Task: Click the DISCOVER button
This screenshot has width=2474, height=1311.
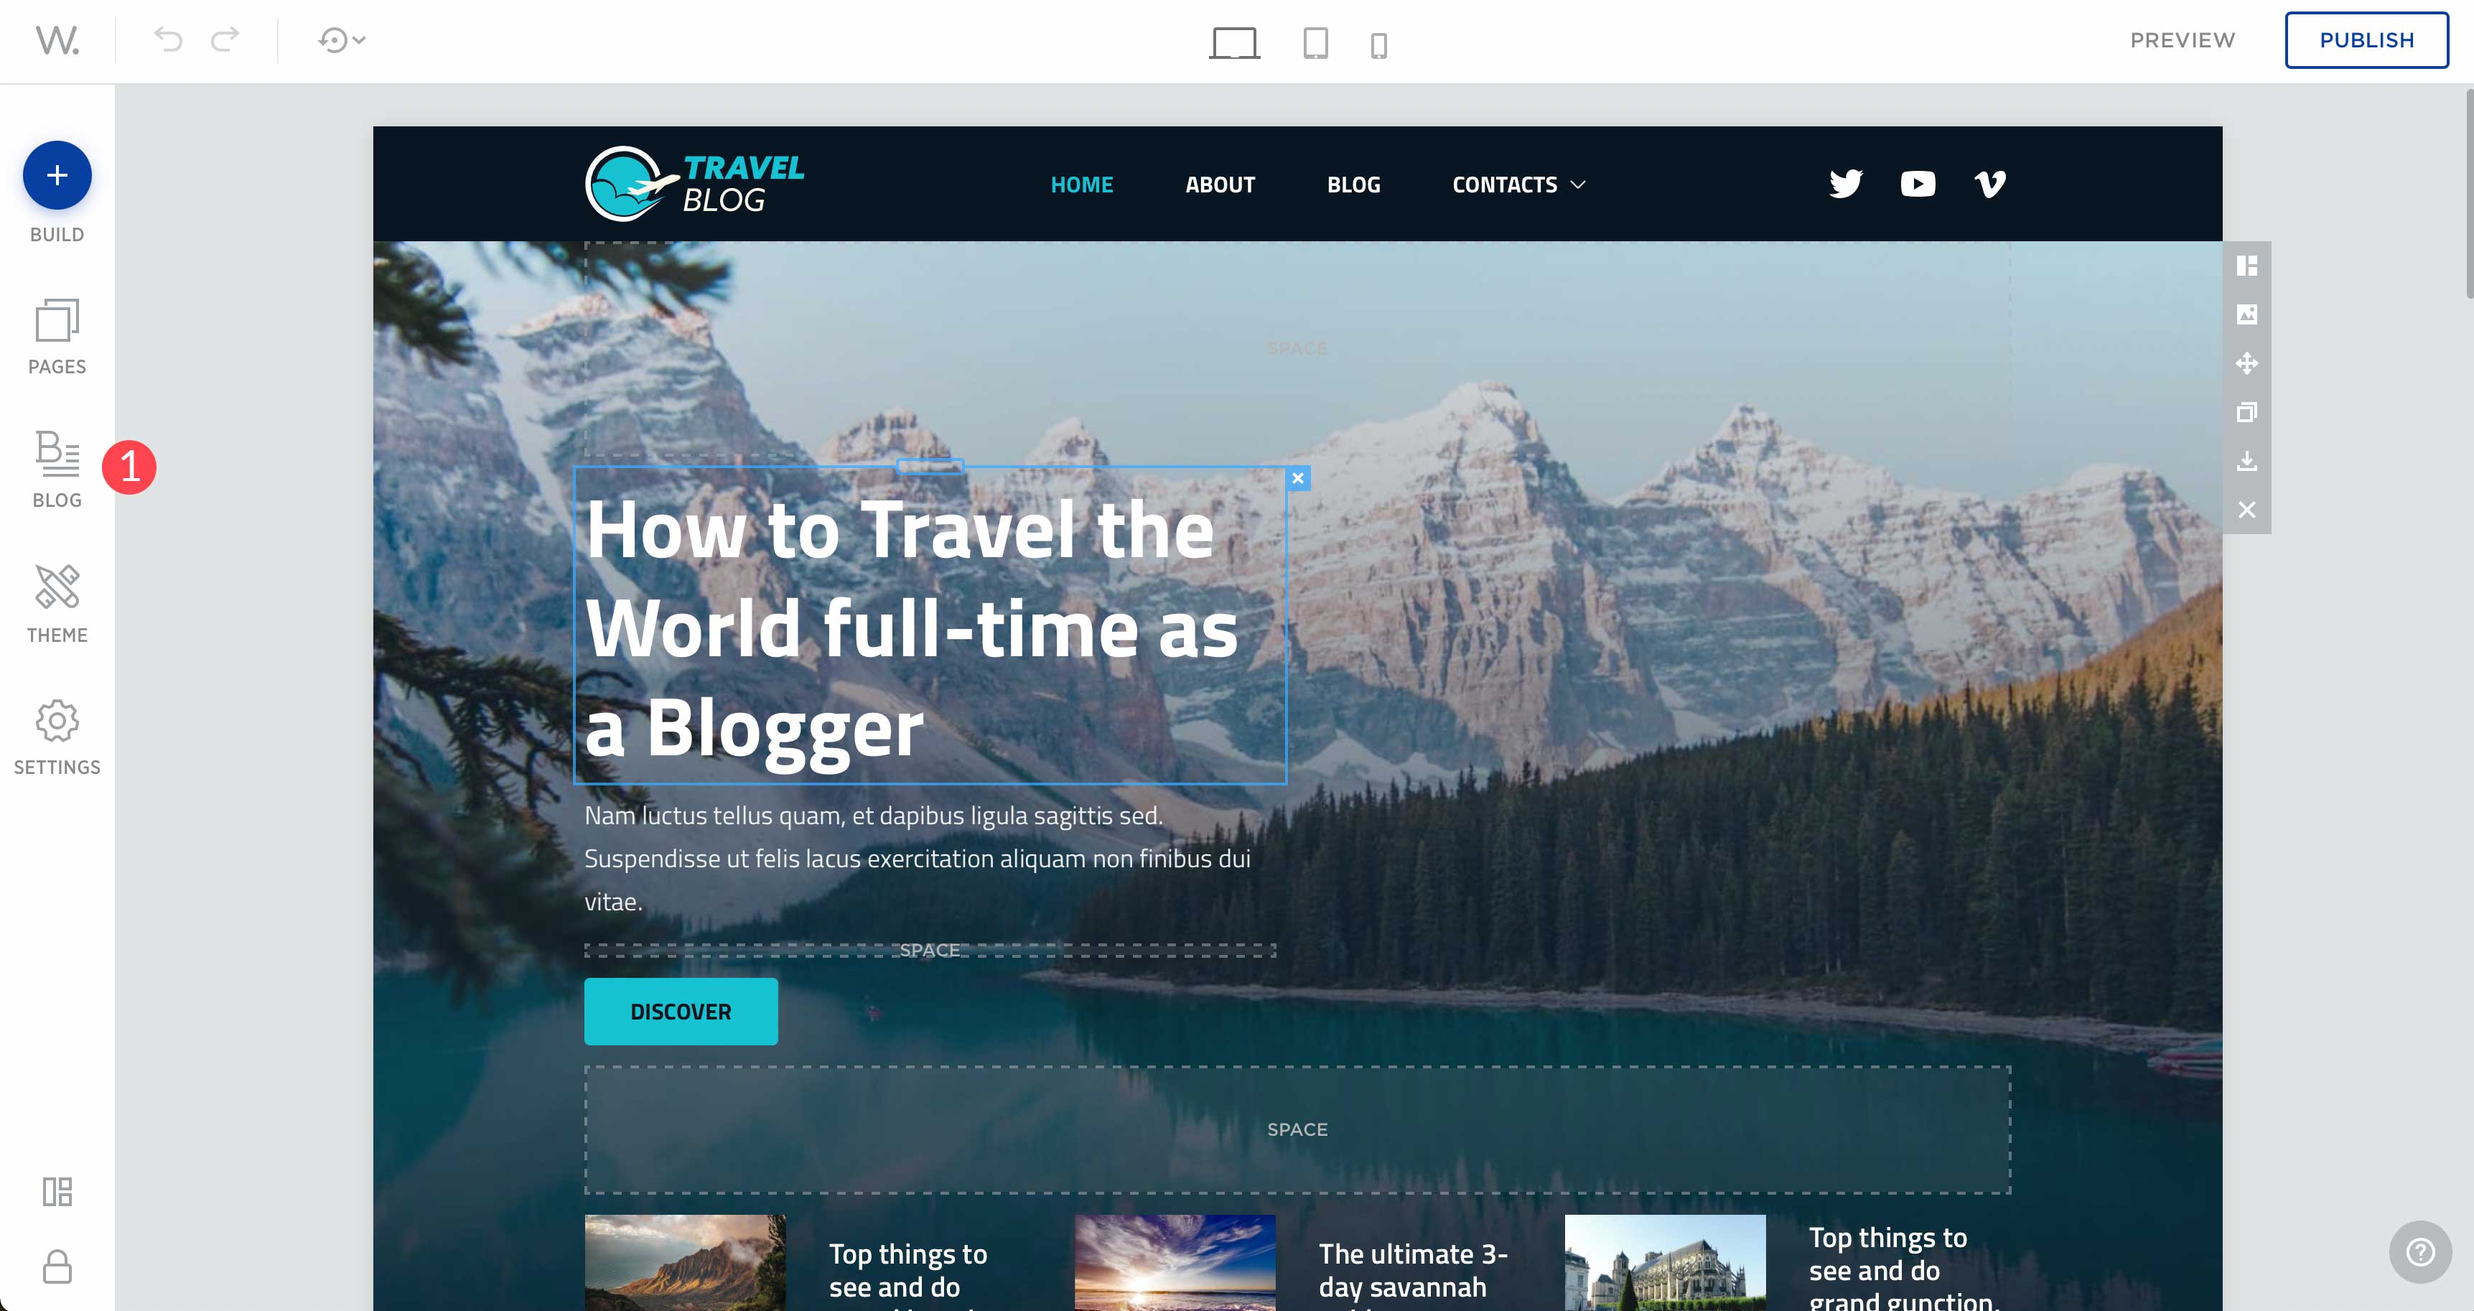Action: point(681,1012)
